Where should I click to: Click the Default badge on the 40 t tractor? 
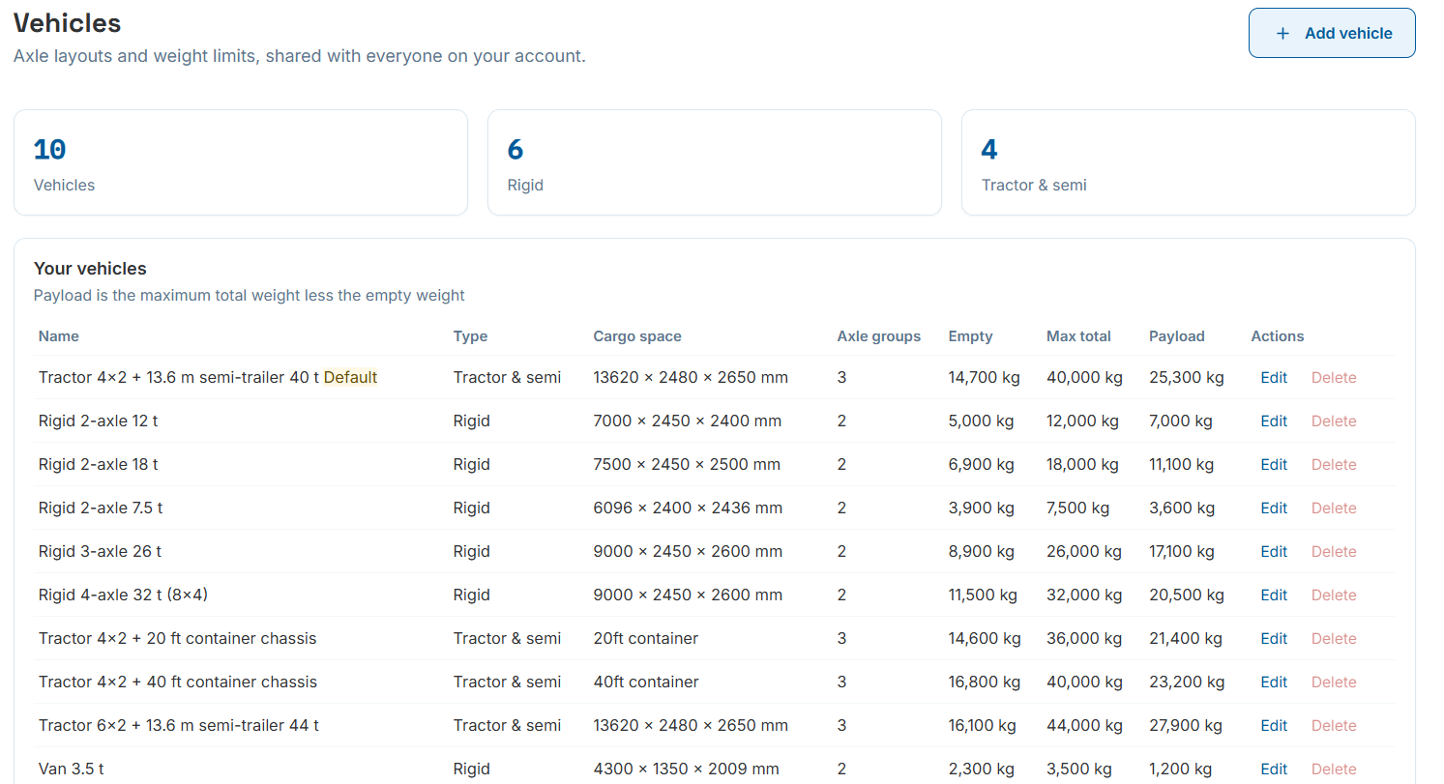coord(350,378)
